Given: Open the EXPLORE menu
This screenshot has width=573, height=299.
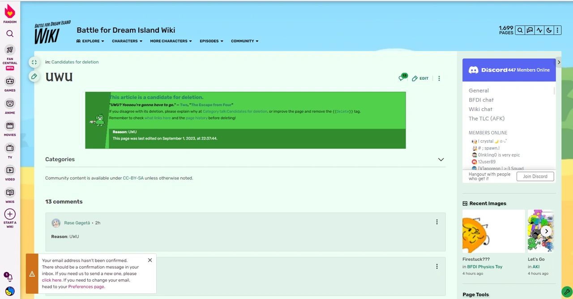Looking at the screenshot, I should [x=90, y=41].
